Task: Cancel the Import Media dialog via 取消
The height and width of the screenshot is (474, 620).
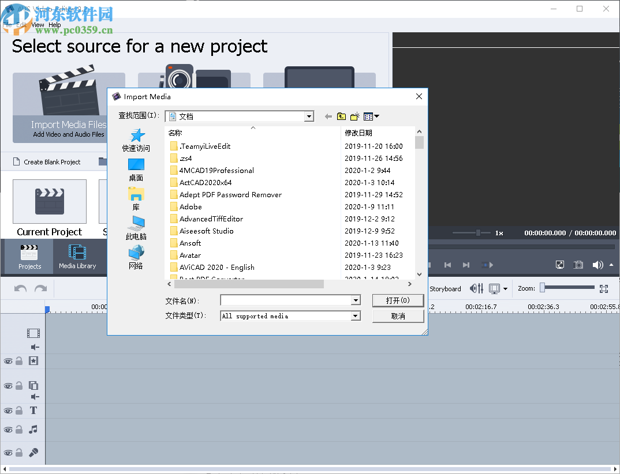Action: click(x=398, y=315)
